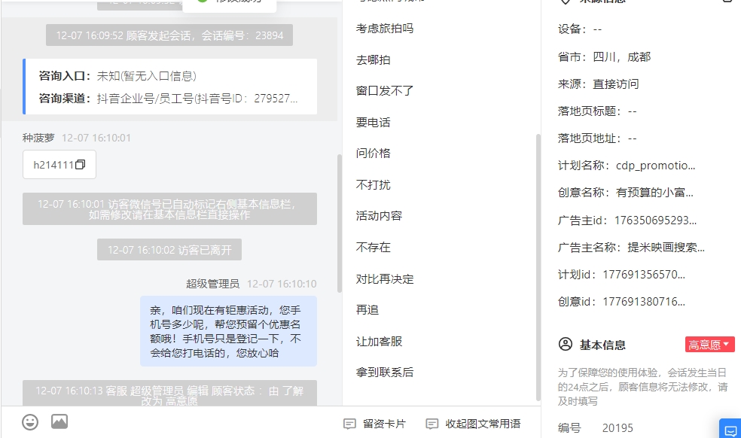The width and height of the screenshot is (741, 438).
Task: Click the 顾客发起会话 session 23894 notice
Action: click(169, 35)
